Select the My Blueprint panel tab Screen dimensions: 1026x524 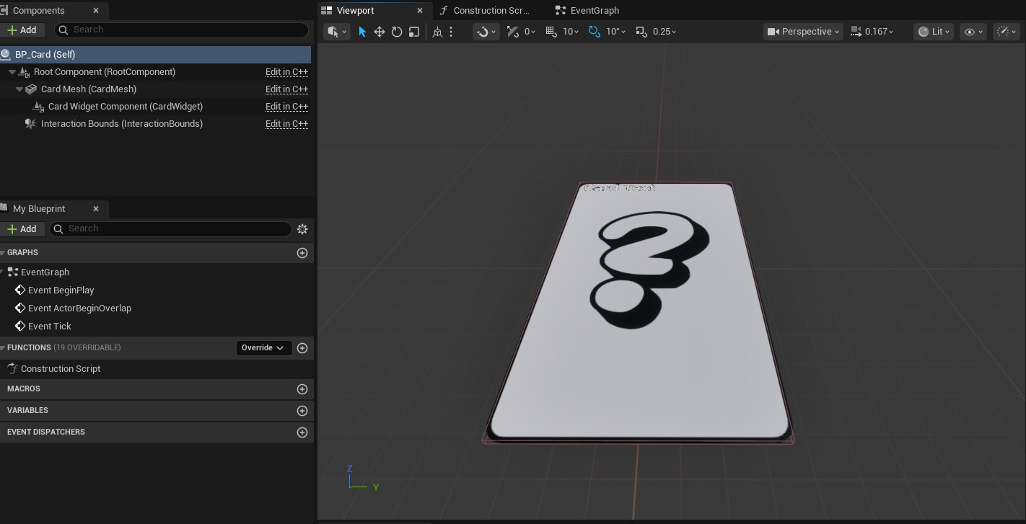click(x=39, y=209)
